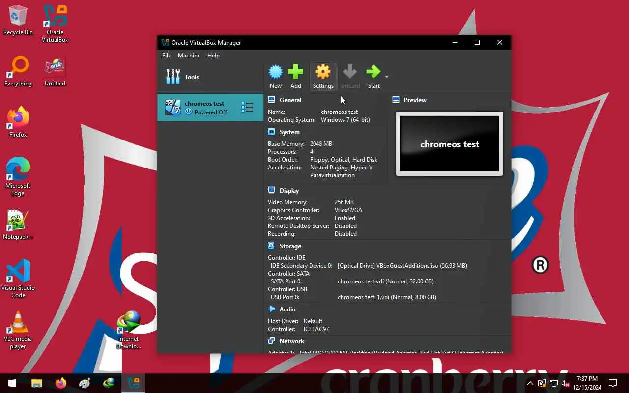
Task: Open the Start button dropdown arrow
Action: coord(387,77)
